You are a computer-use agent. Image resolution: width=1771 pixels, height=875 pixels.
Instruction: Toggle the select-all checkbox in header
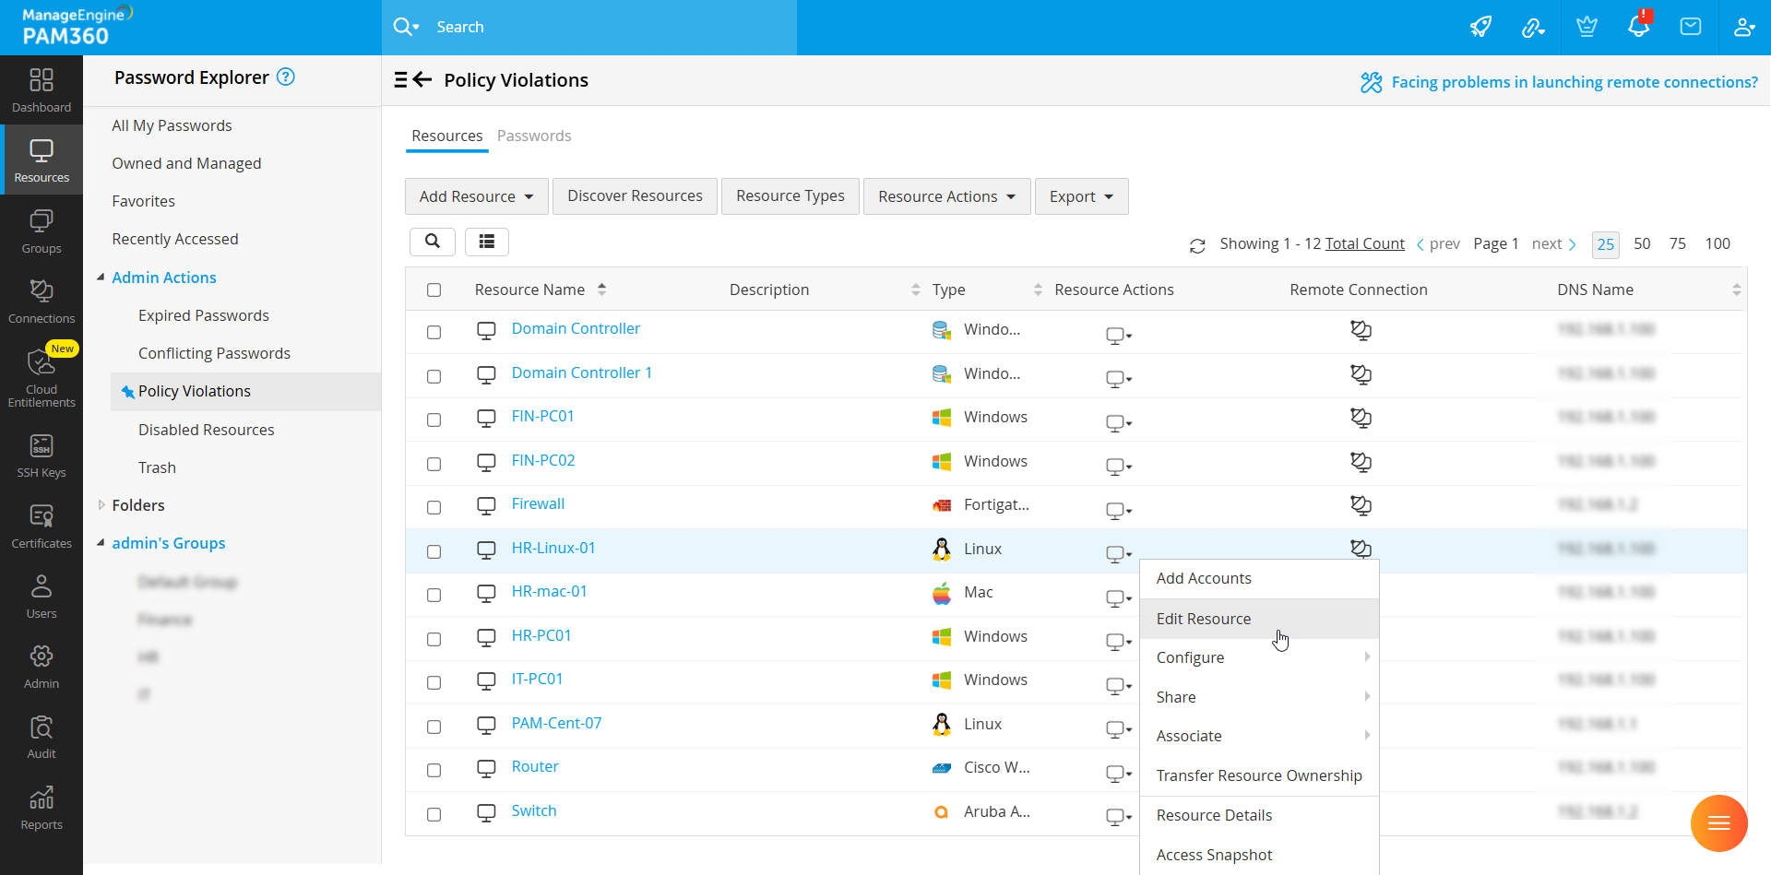pos(434,290)
